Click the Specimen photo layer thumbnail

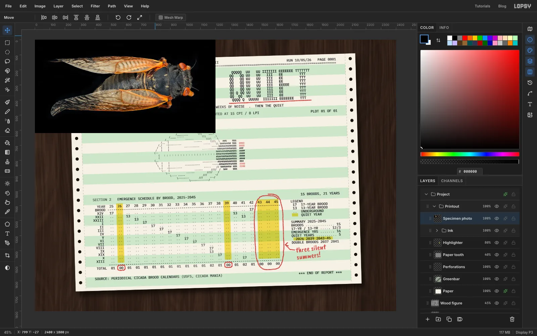438,218
